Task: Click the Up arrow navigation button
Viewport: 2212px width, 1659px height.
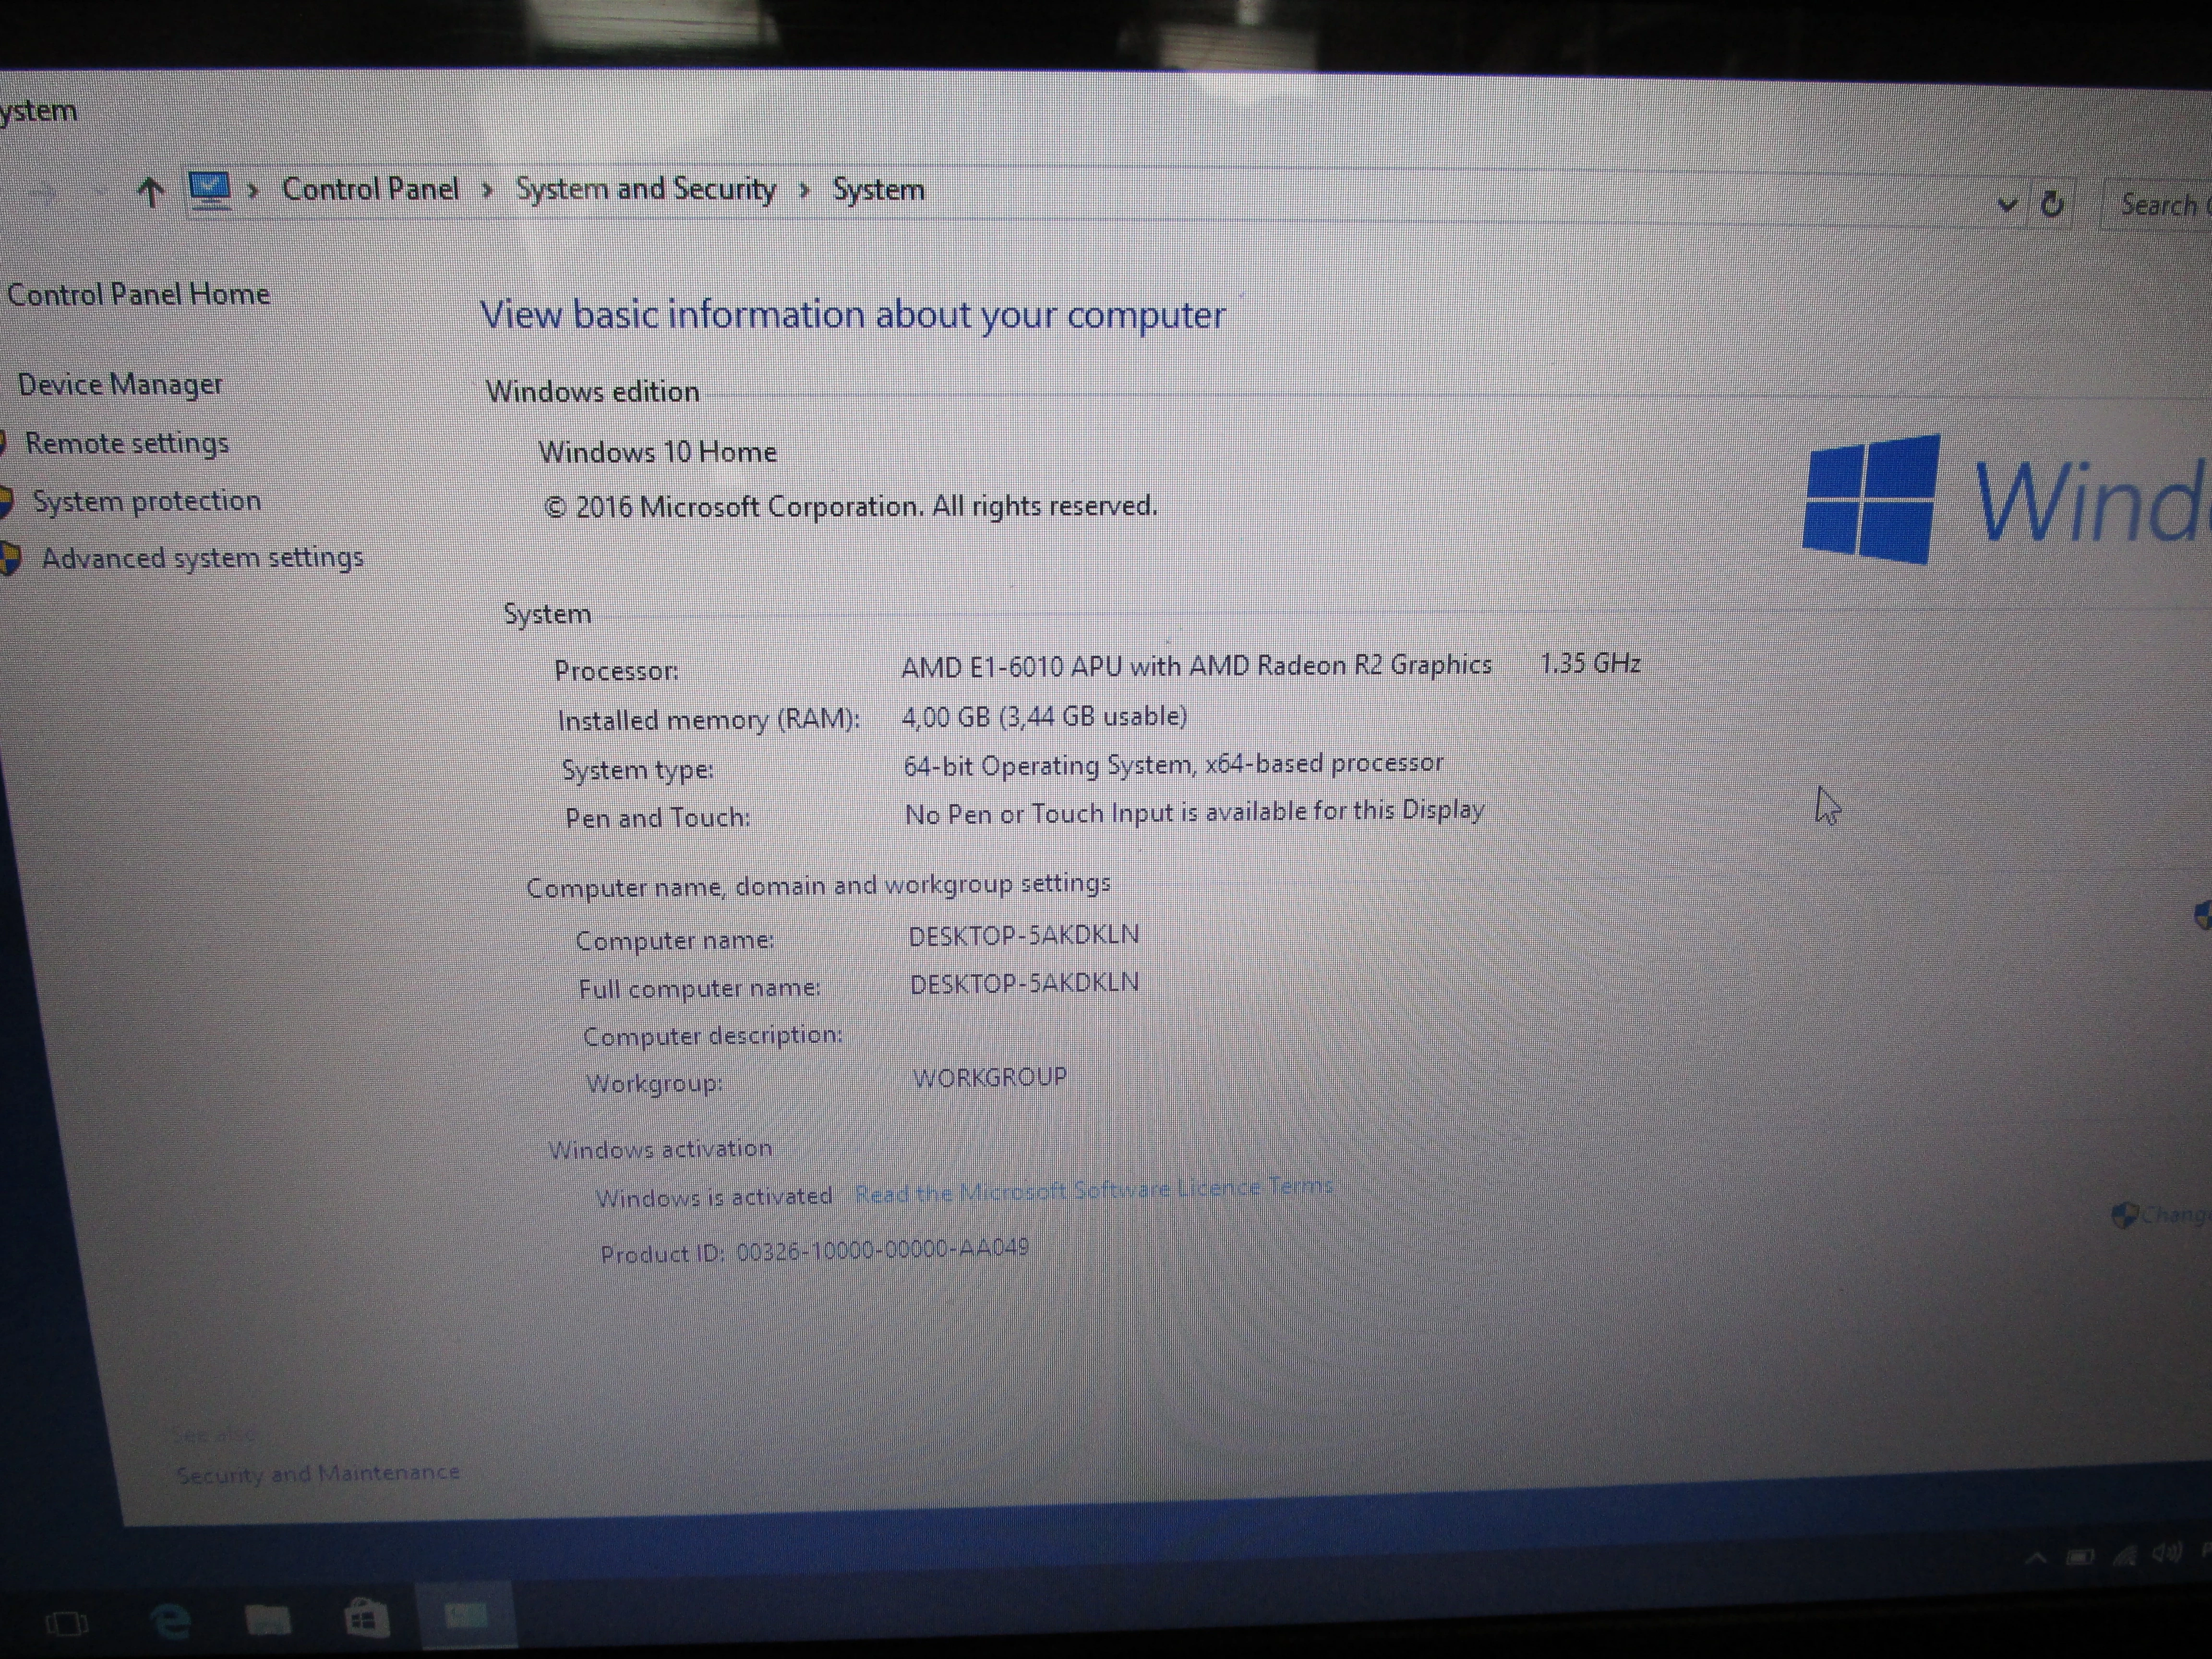Action: tap(150, 191)
